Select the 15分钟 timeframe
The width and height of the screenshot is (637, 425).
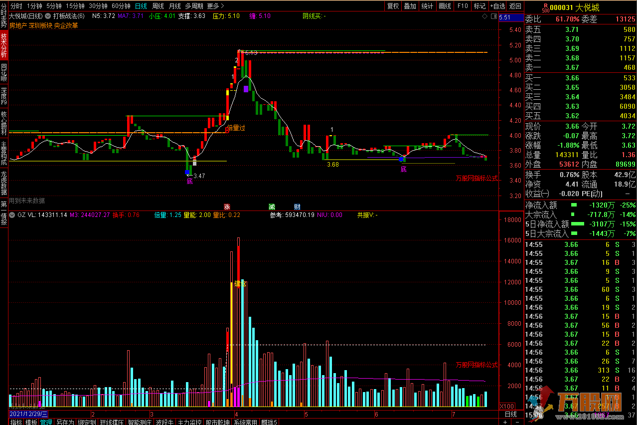pos(75,6)
